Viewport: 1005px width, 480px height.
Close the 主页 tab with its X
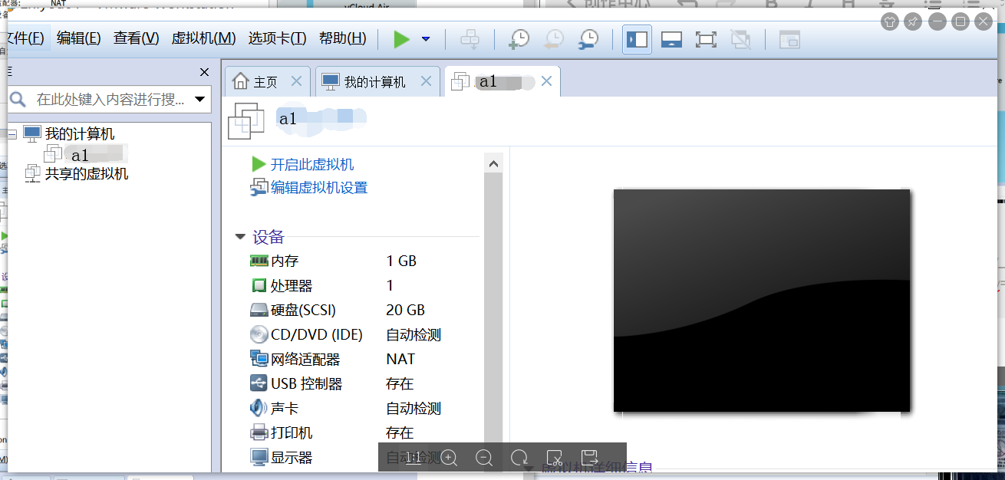click(x=297, y=81)
